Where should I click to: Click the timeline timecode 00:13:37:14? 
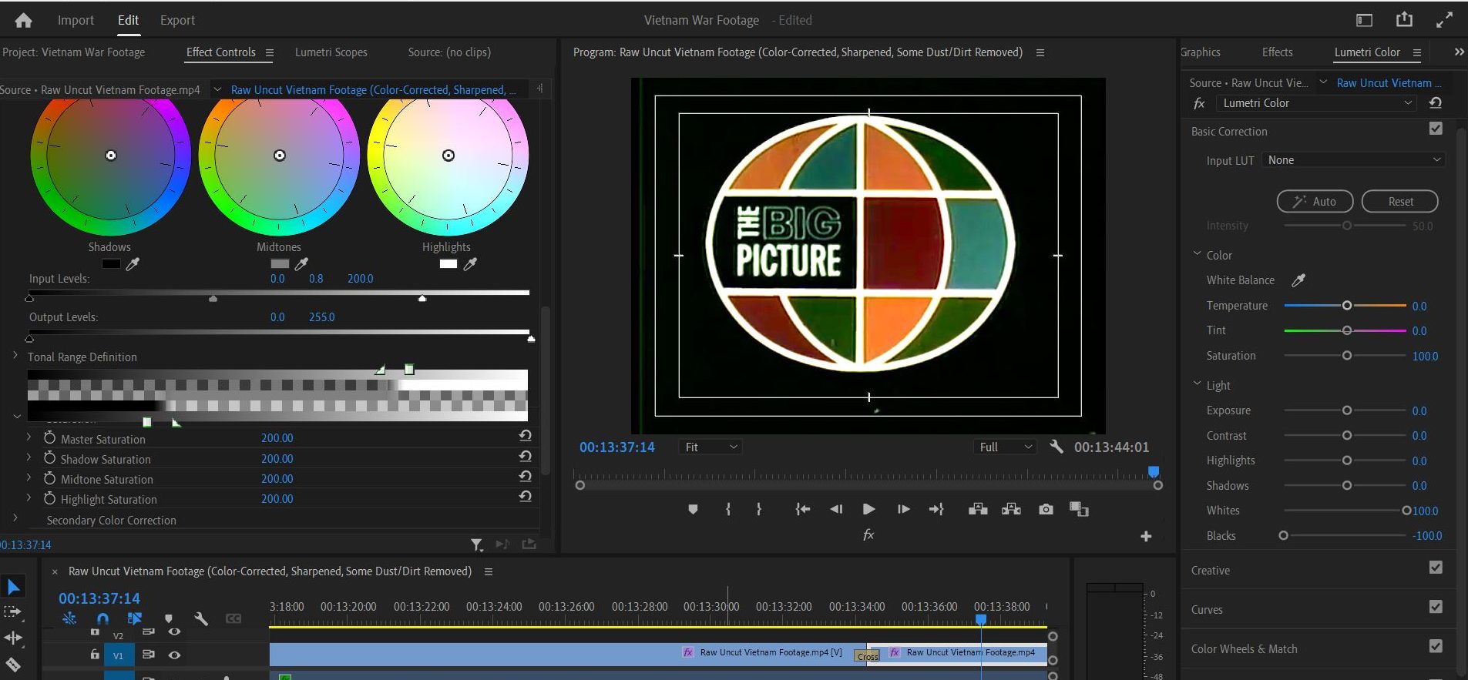point(99,598)
